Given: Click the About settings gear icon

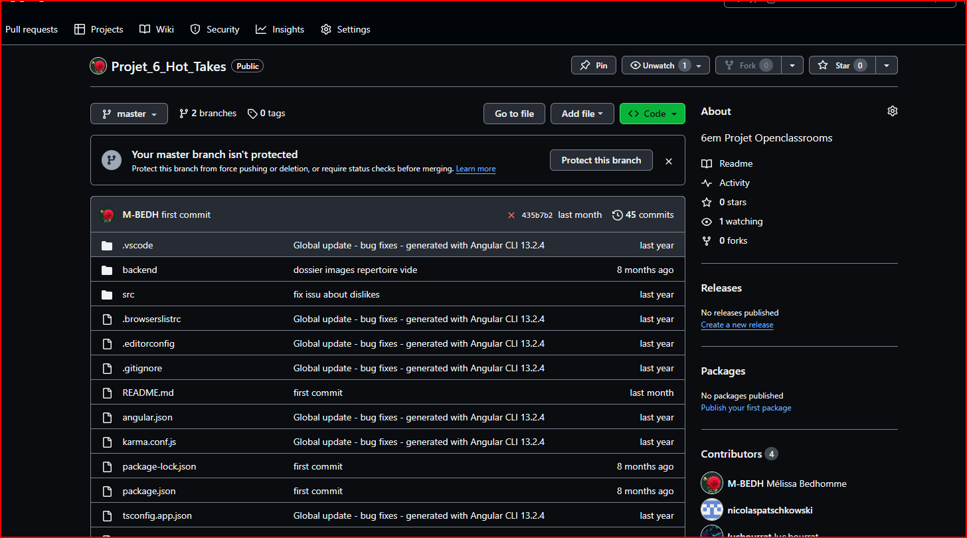Looking at the screenshot, I should point(892,111).
